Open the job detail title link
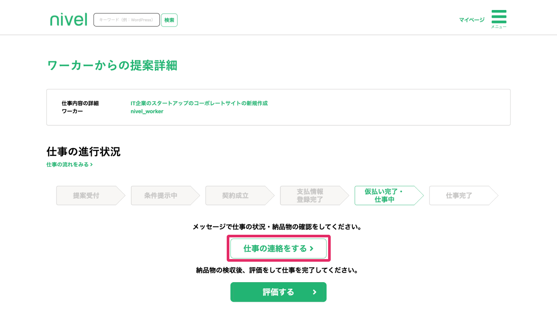The height and width of the screenshot is (313, 557). point(199,103)
